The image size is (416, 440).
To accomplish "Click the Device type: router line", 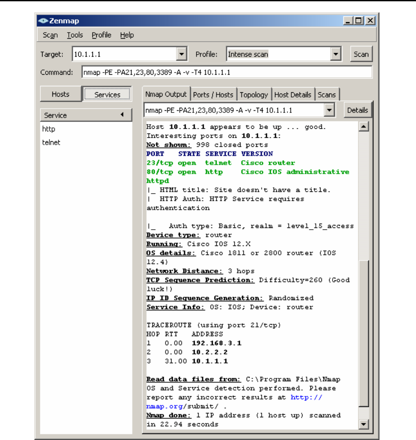I will [x=189, y=235].
